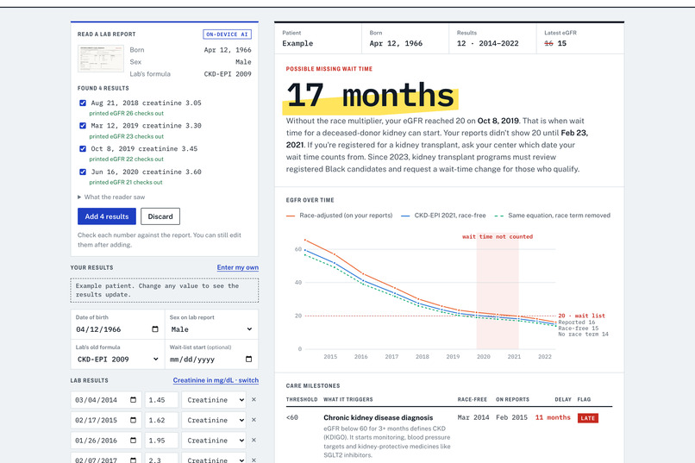Open Lab's old formula dropdown
This screenshot has width=695, height=463.
pos(117,359)
